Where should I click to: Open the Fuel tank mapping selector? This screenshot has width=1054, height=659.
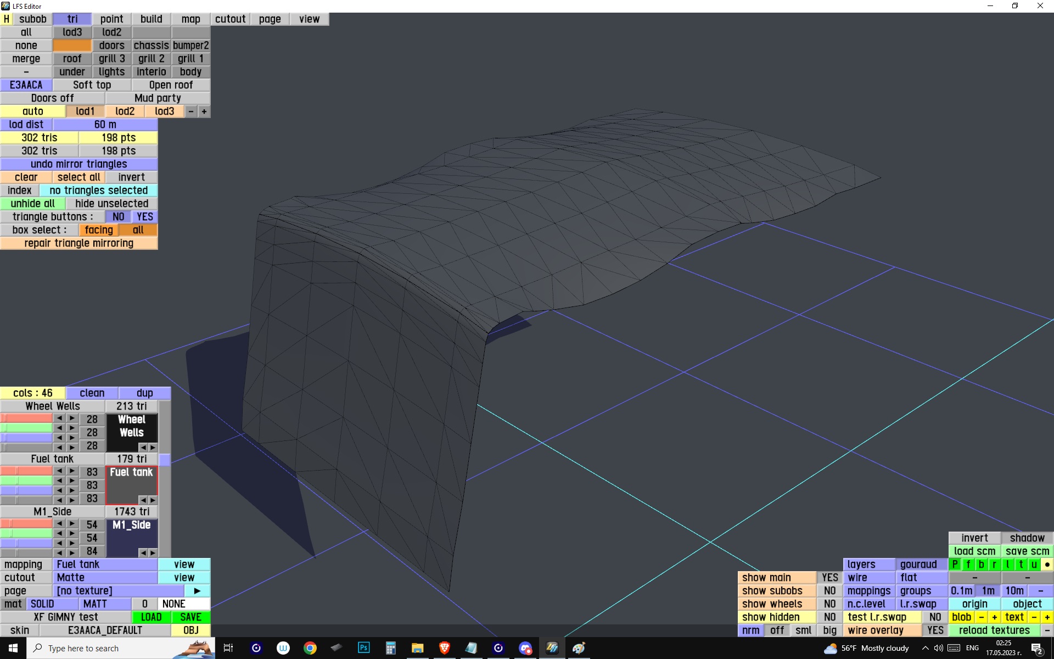[x=105, y=564]
